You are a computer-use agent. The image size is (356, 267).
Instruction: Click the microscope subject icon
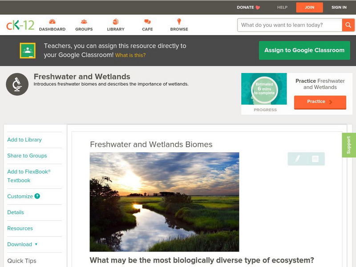point(17,84)
